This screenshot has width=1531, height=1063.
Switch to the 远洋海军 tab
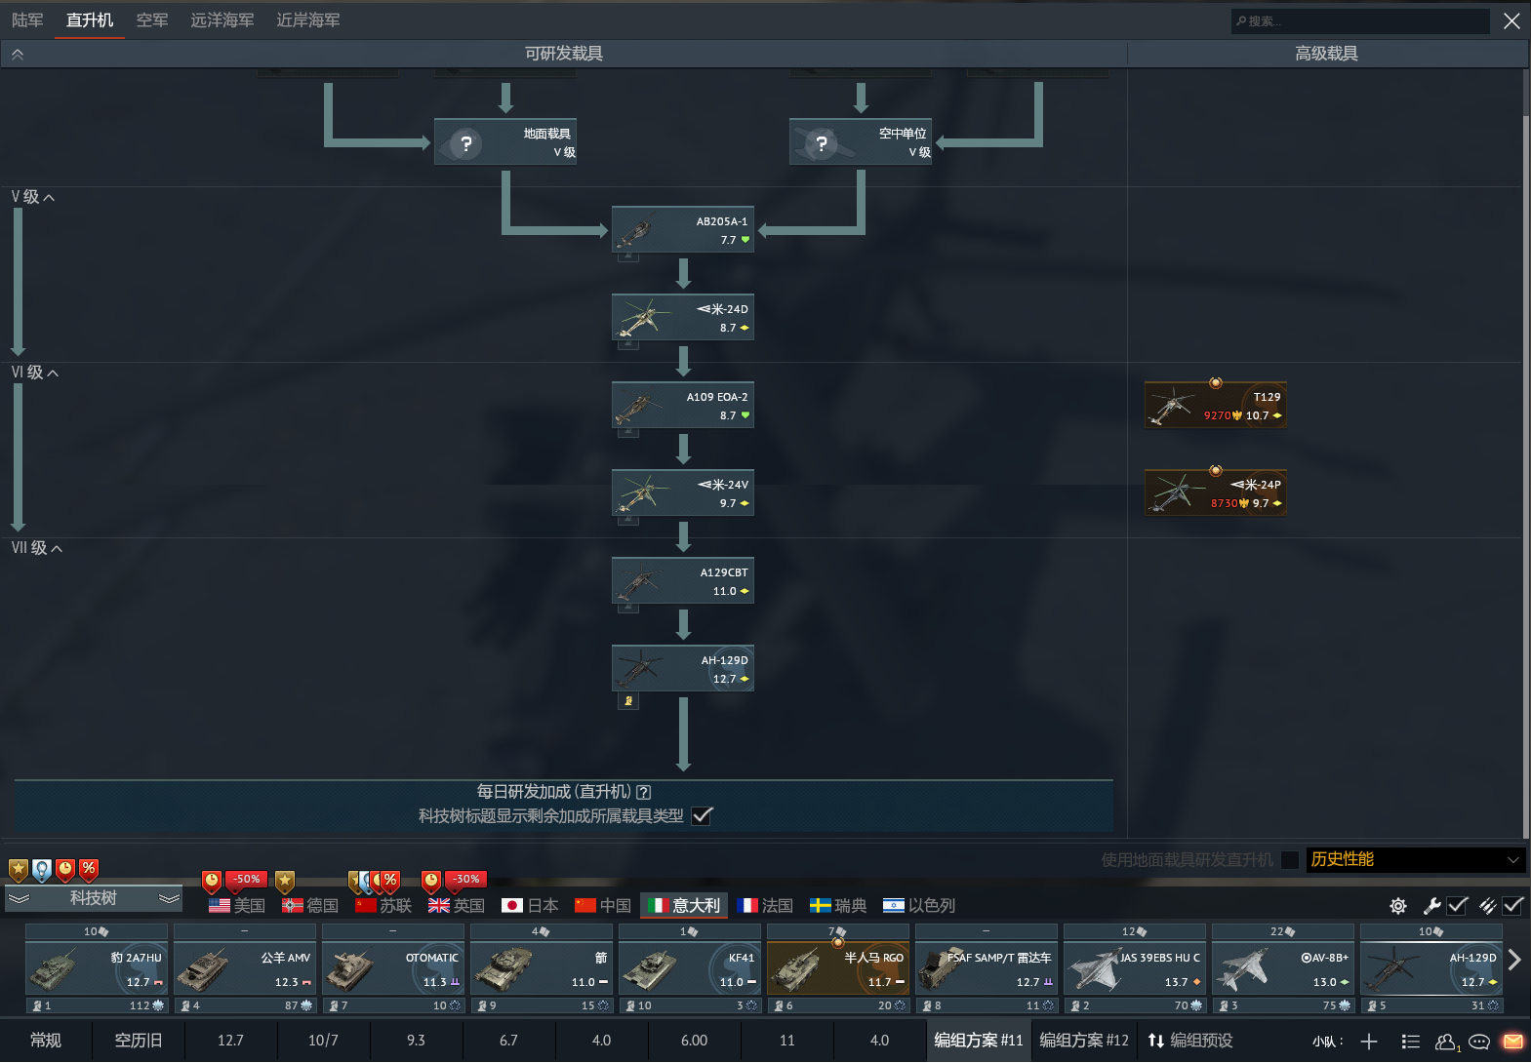point(222,20)
